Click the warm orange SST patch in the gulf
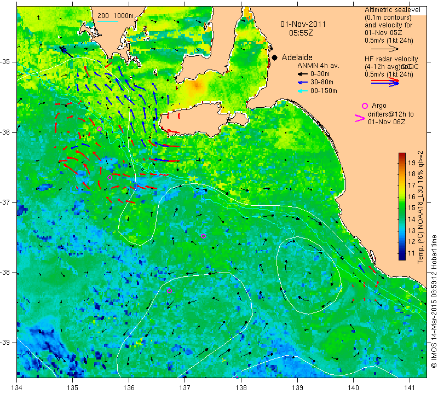The image size is (438, 394). pos(197,86)
